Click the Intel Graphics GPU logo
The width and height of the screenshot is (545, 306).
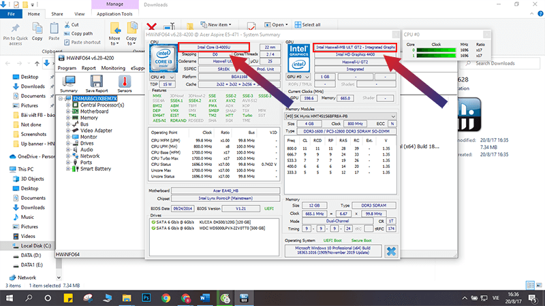(x=298, y=58)
